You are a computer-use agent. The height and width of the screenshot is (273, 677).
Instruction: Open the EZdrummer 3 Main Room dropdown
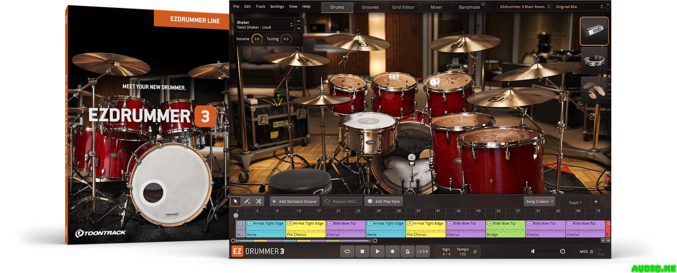[x=524, y=7]
